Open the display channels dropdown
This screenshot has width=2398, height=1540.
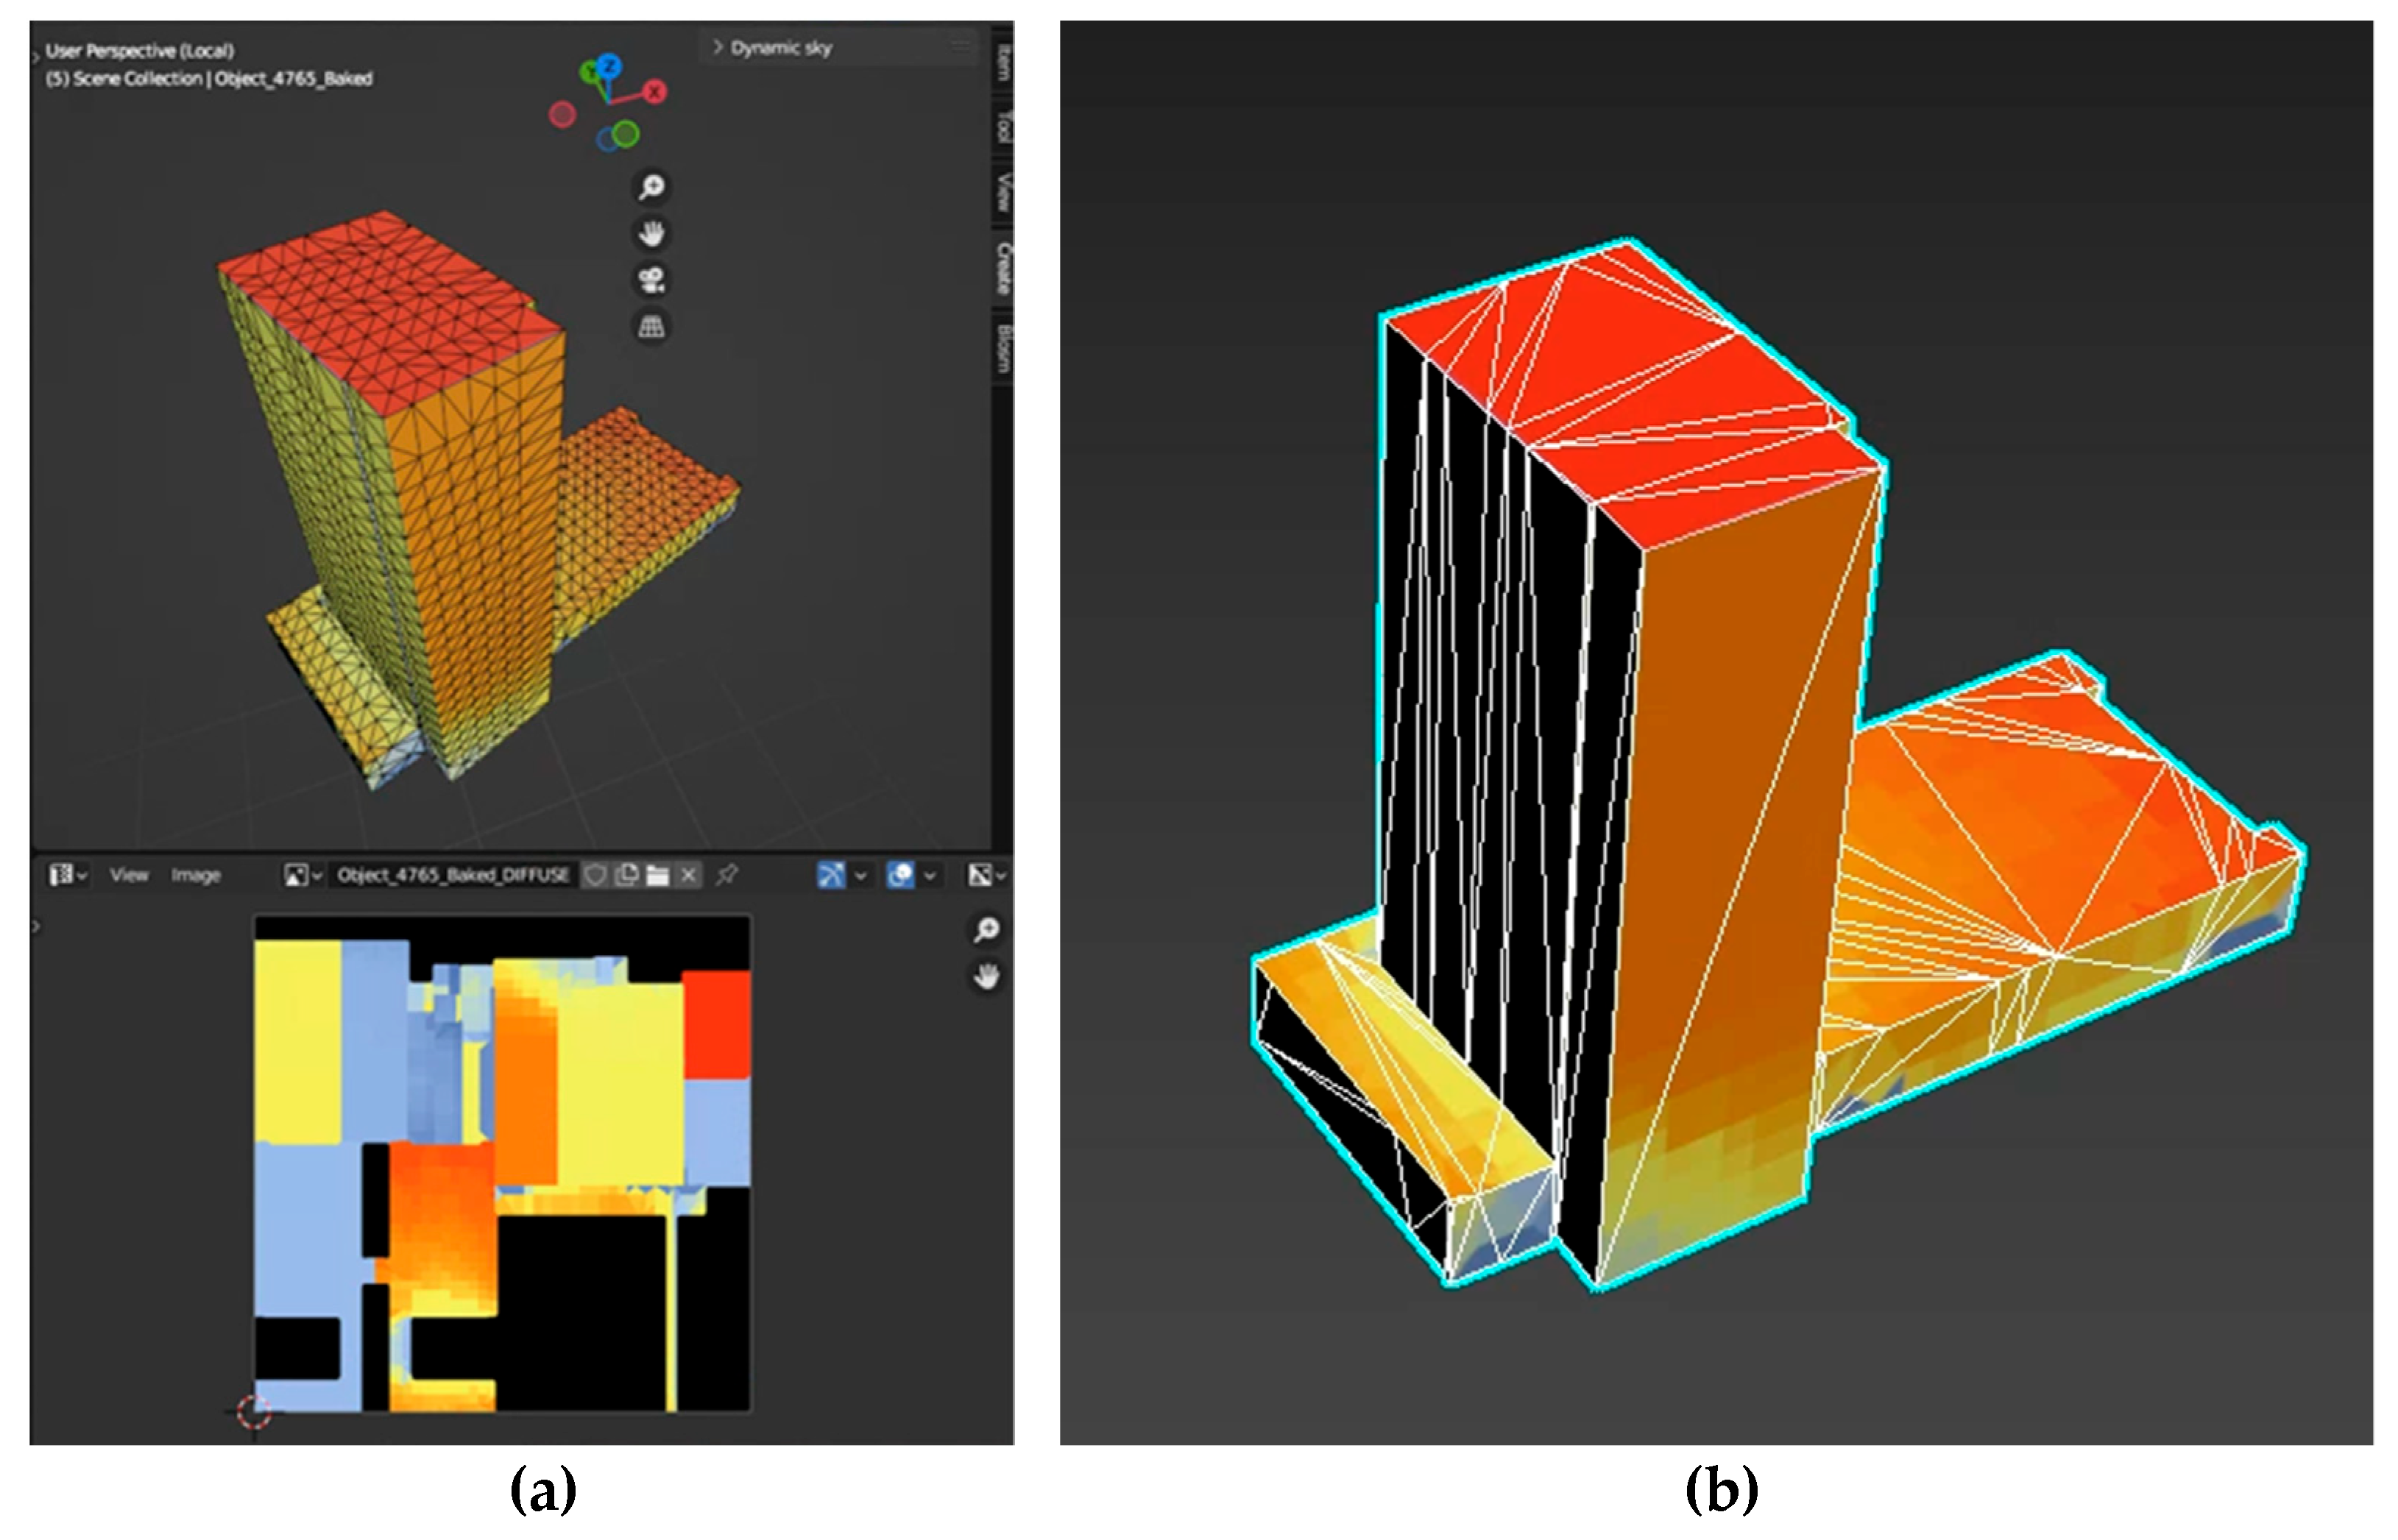[986, 876]
